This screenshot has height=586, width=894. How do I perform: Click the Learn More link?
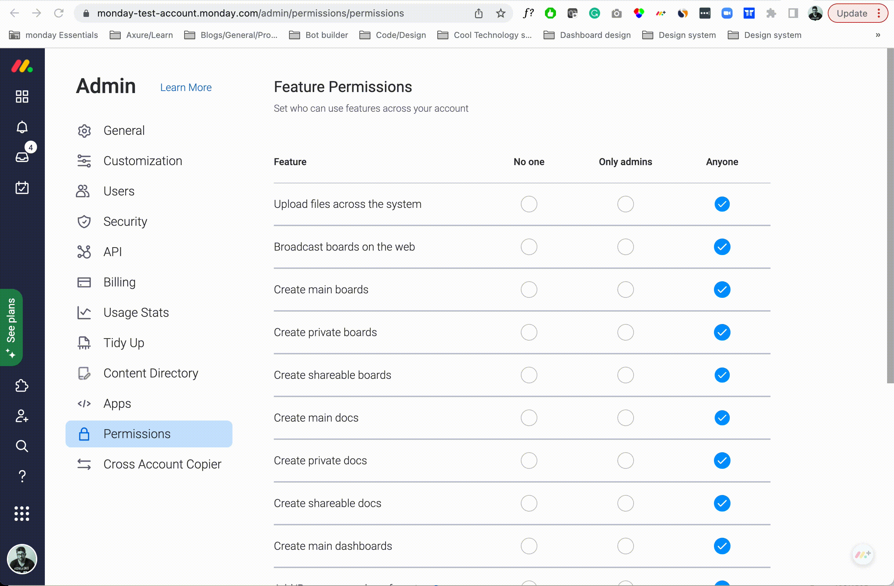(x=186, y=87)
